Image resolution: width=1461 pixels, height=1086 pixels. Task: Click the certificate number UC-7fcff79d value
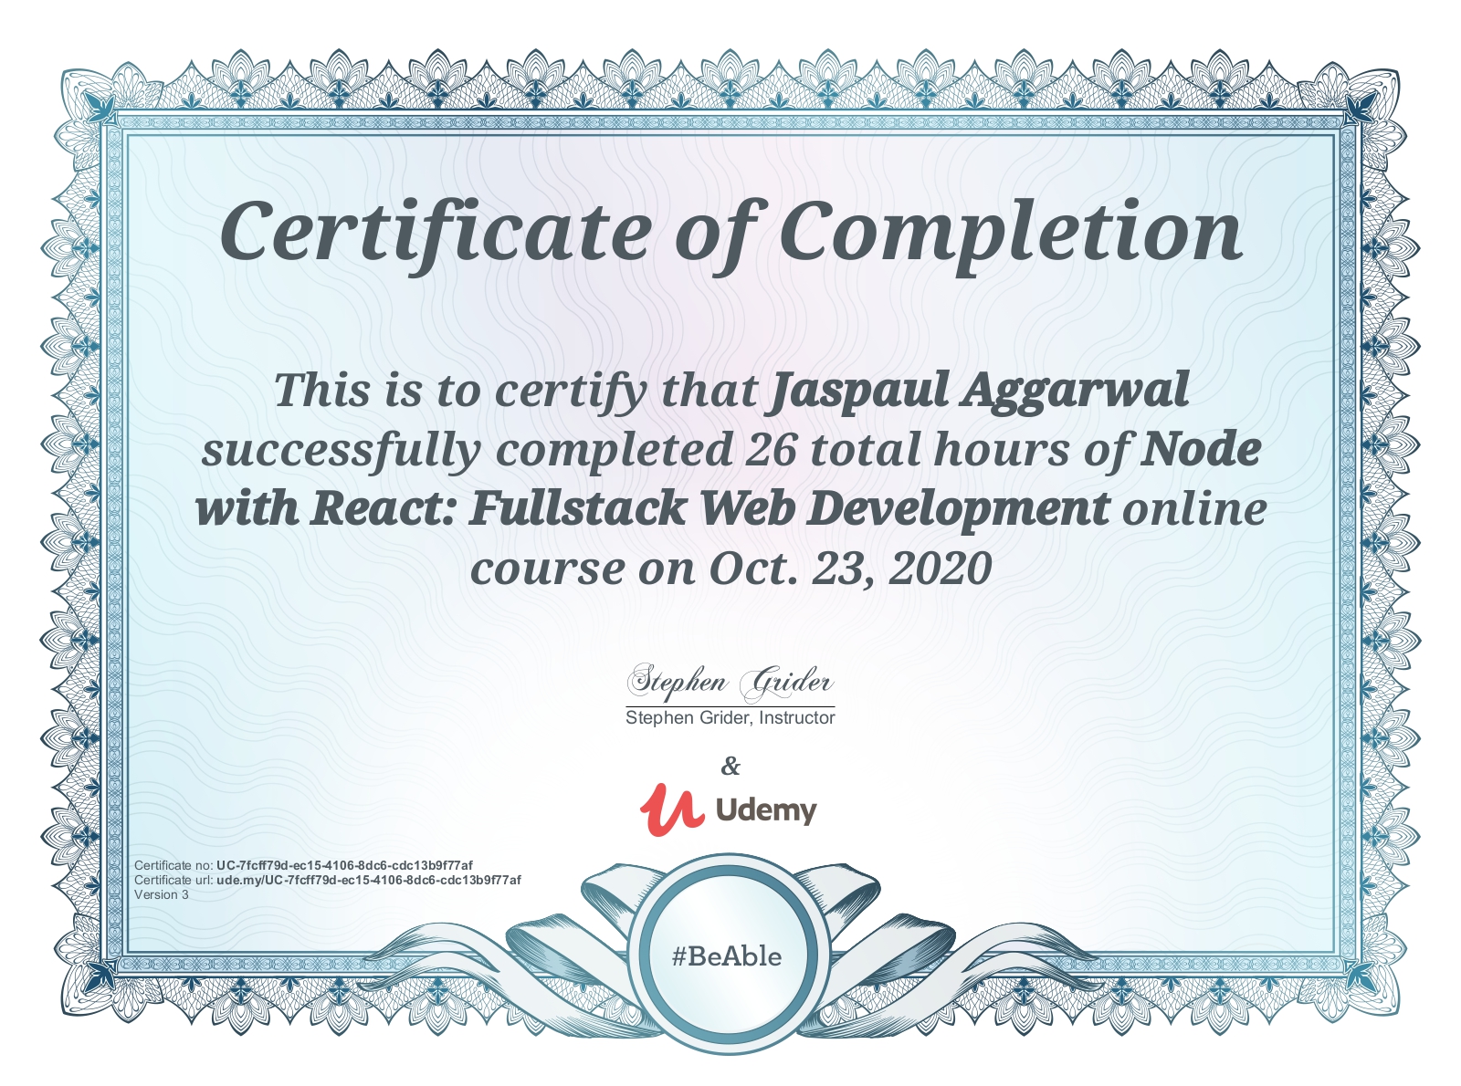click(344, 865)
